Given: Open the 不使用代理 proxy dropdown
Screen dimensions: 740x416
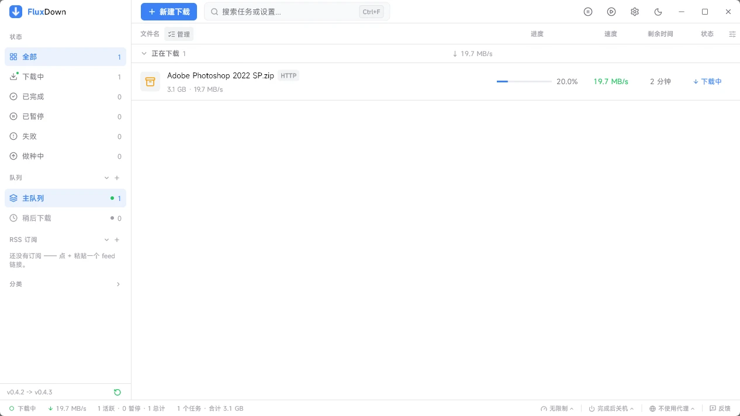Looking at the screenshot, I should tap(672, 408).
